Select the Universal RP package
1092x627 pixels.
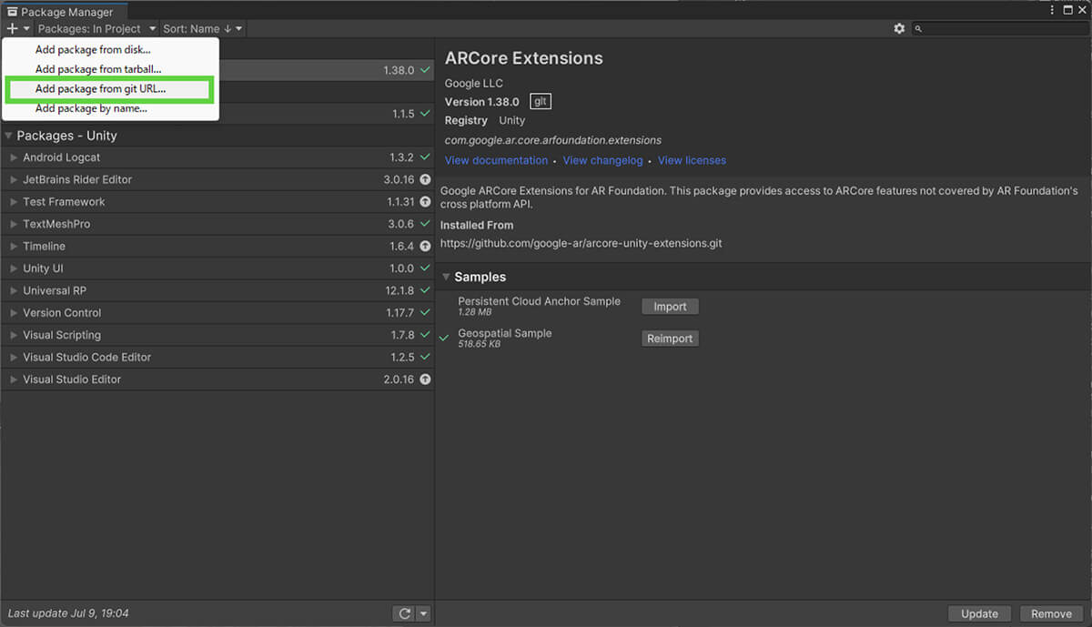[217, 290]
